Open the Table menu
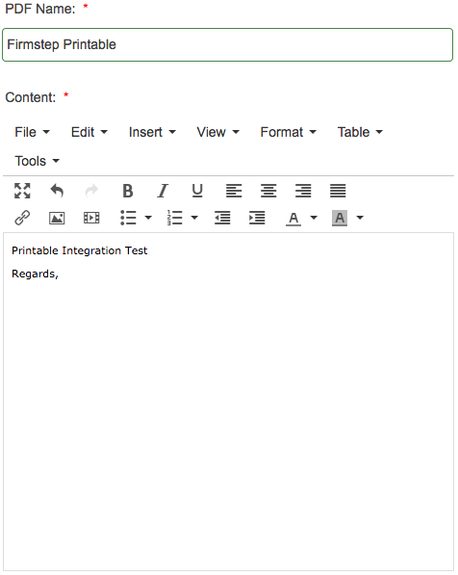The height and width of the screenshot is (575, 458). (x=360, y=132)
